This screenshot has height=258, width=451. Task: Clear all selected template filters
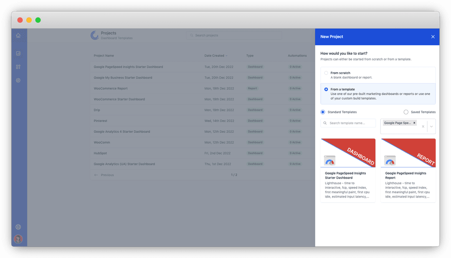[423, 126]
